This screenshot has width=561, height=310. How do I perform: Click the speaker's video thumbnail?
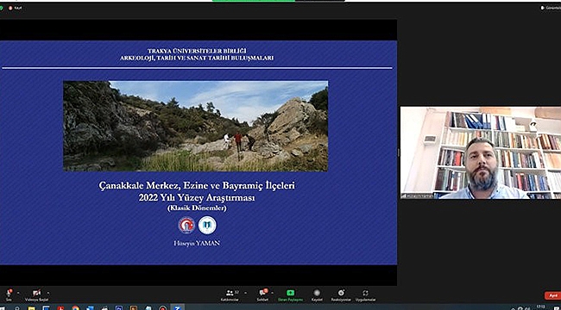[481, 152]
